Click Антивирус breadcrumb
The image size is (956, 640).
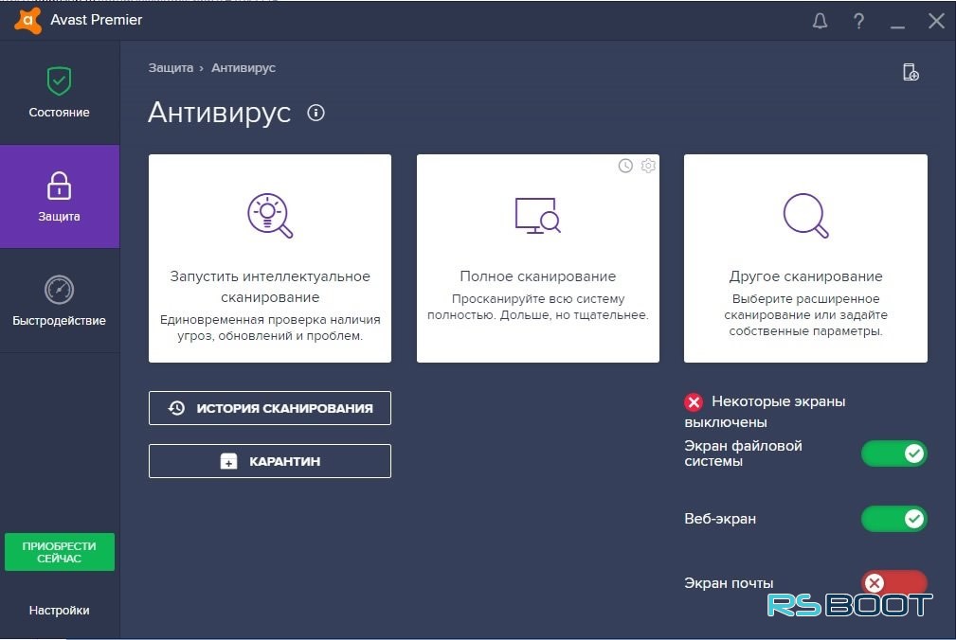244,68
